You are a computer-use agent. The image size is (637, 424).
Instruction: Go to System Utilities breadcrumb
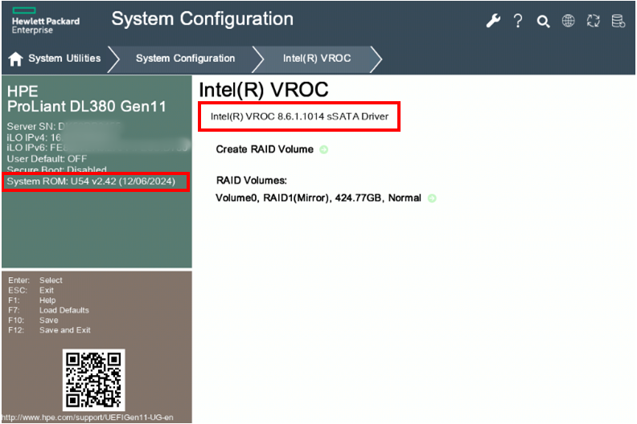pos(64,59)
